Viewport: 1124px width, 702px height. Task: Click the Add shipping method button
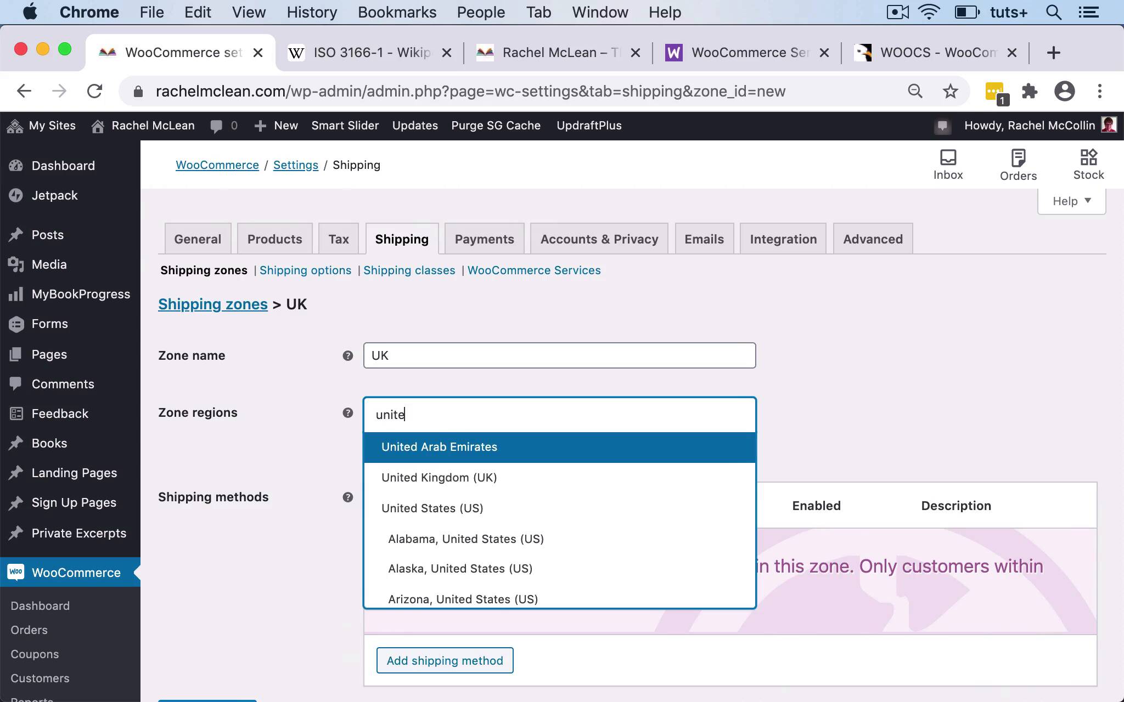point(445,661)
